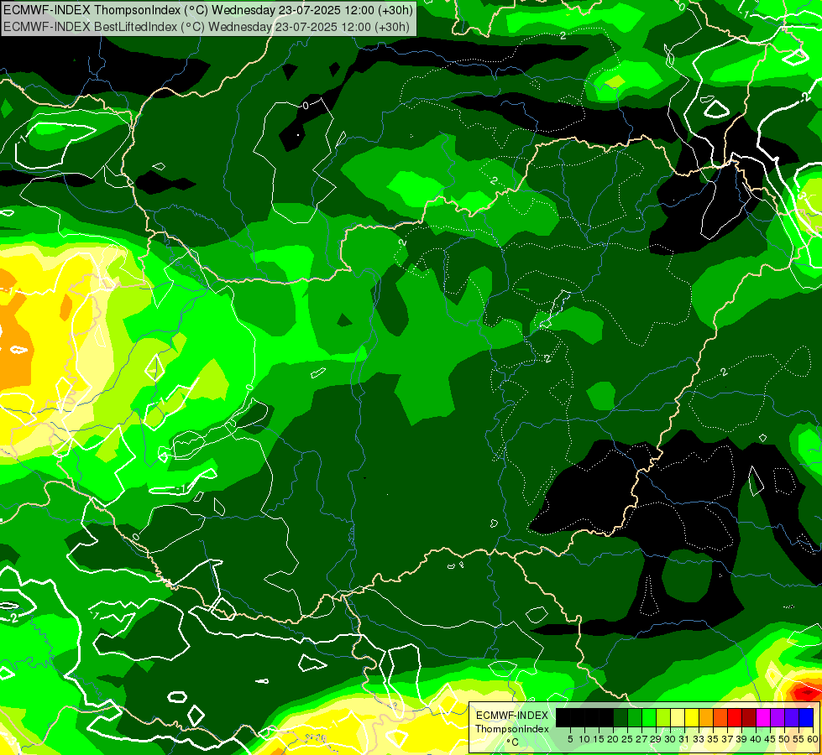Click the ThompsonIndex title line at top
822x755 pixels.
coord(208,9)
